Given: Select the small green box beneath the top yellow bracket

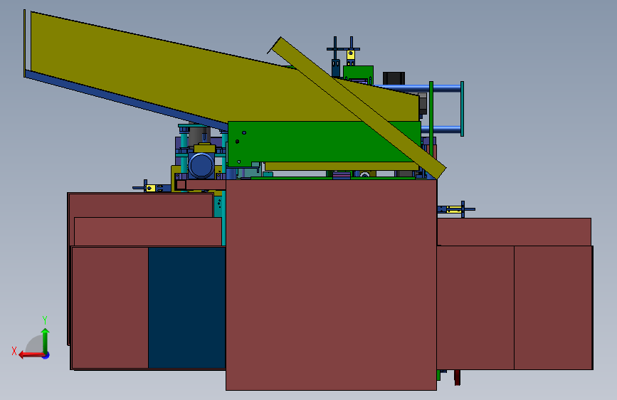Looking at the screenshot, I should [358, 73].
